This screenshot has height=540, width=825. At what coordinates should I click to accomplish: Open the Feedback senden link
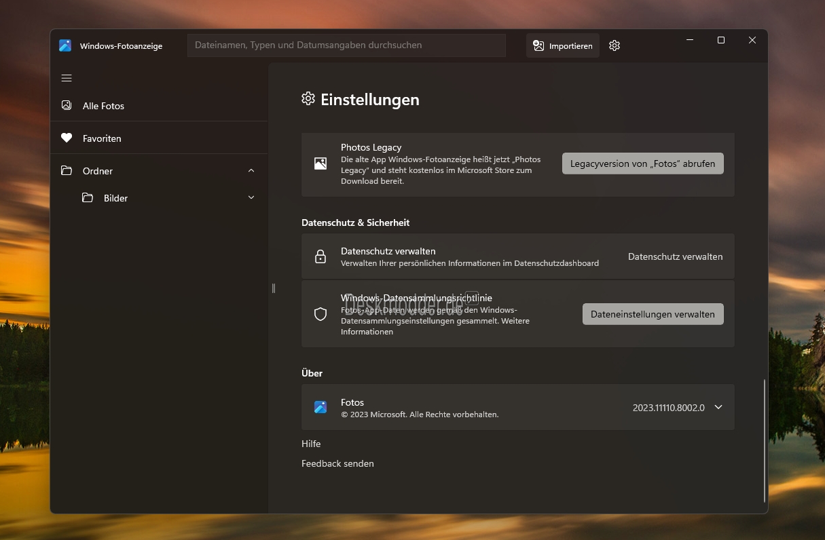337,463
